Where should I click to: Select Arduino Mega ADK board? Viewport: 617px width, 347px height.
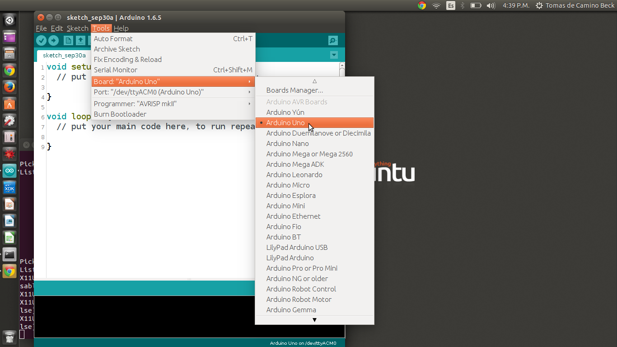(x=314, y=164)
